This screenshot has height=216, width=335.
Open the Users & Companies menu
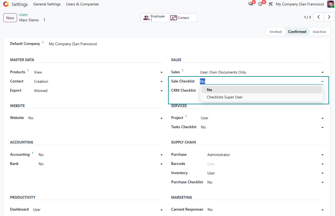click(82, 4)
